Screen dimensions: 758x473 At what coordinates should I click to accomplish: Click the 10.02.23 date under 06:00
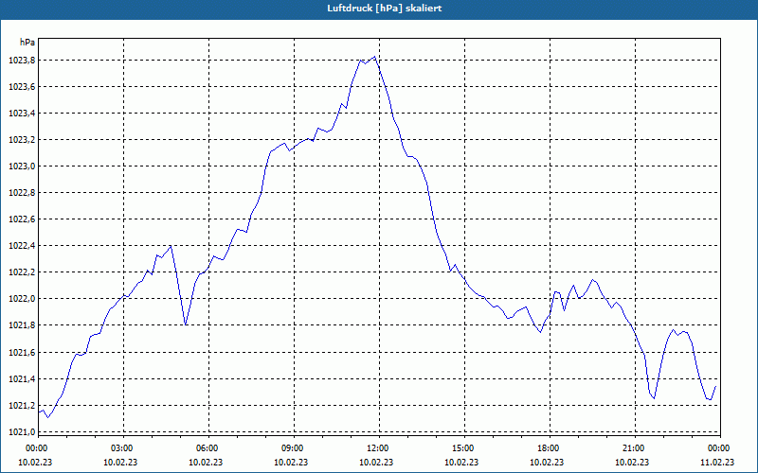coord(206,462)
